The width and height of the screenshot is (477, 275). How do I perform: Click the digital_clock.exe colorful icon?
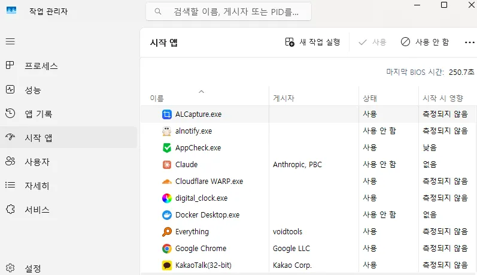[167, 198]
